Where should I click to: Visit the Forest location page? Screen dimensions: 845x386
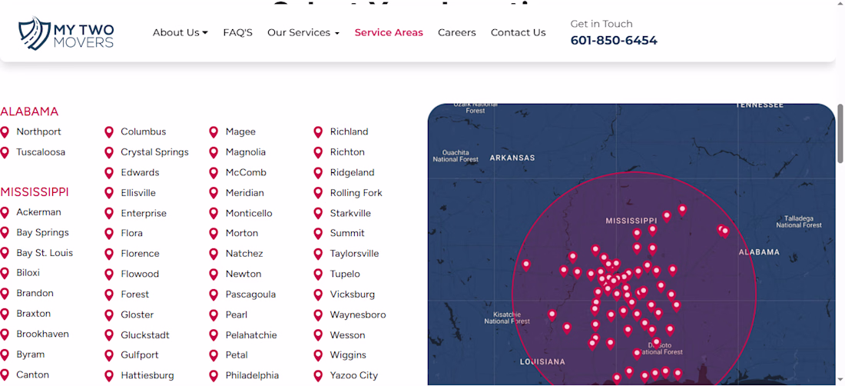coord(134,294)
